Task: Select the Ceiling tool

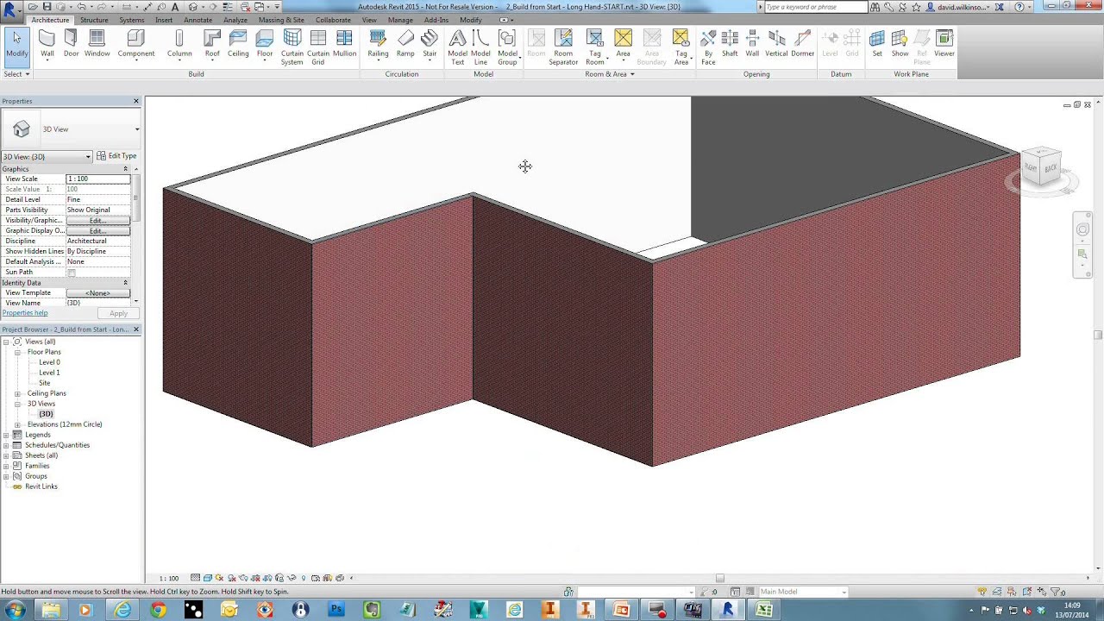Action: tap(238, 45)
